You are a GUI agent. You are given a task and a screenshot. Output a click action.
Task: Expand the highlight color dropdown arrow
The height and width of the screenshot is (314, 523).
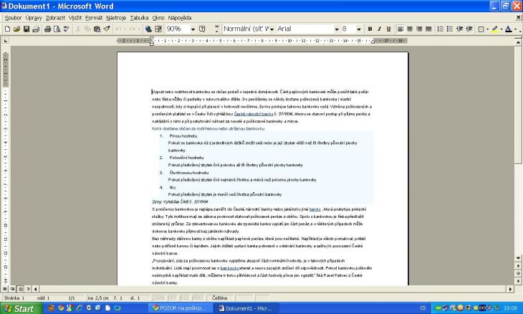pos(501,29)
